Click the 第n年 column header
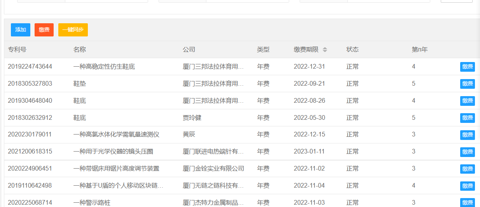This screenshot has height=207, width=480. (420, 50)
